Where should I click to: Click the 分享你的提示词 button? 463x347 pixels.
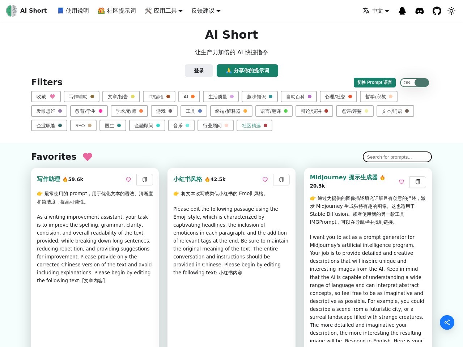[x=247, y=71]
